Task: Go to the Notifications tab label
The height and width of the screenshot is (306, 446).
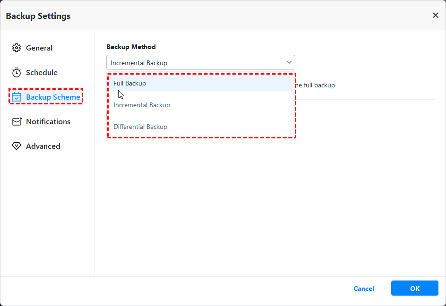Action: pyautogui.click(x=48, y=121)
